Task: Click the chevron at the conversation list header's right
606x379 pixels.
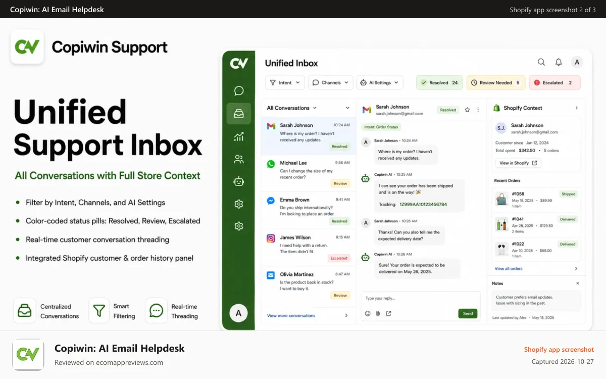Action: pyautogui.click(x=347, y=108)
